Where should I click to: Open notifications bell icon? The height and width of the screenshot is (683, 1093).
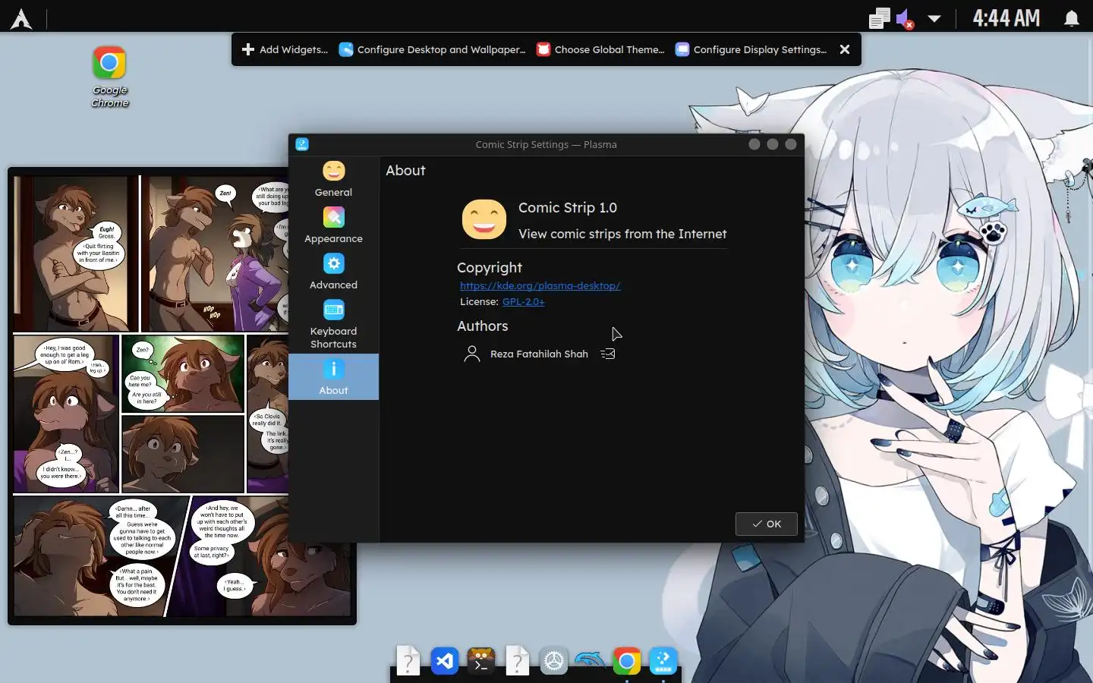pyautogui.click(x=1071, y=18)
